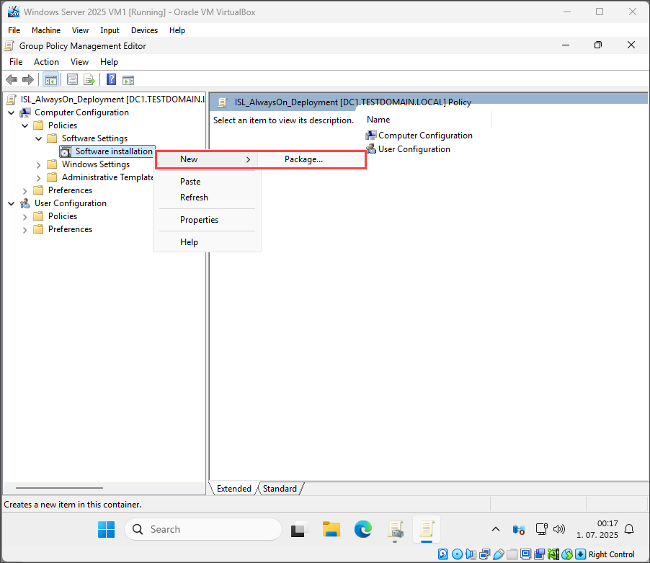Select User Configuration in the right pane list
The height and width of the screenshot is (563, 650).
coord(414,149)
